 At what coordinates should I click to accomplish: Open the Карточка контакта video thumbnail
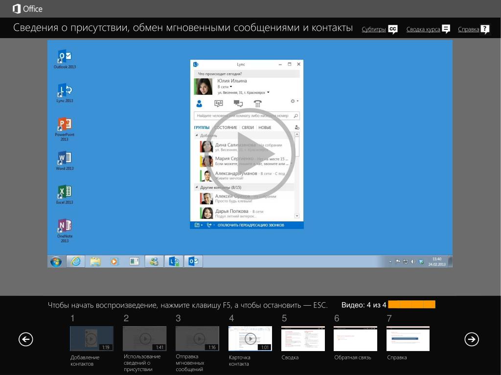coord(250,338)
